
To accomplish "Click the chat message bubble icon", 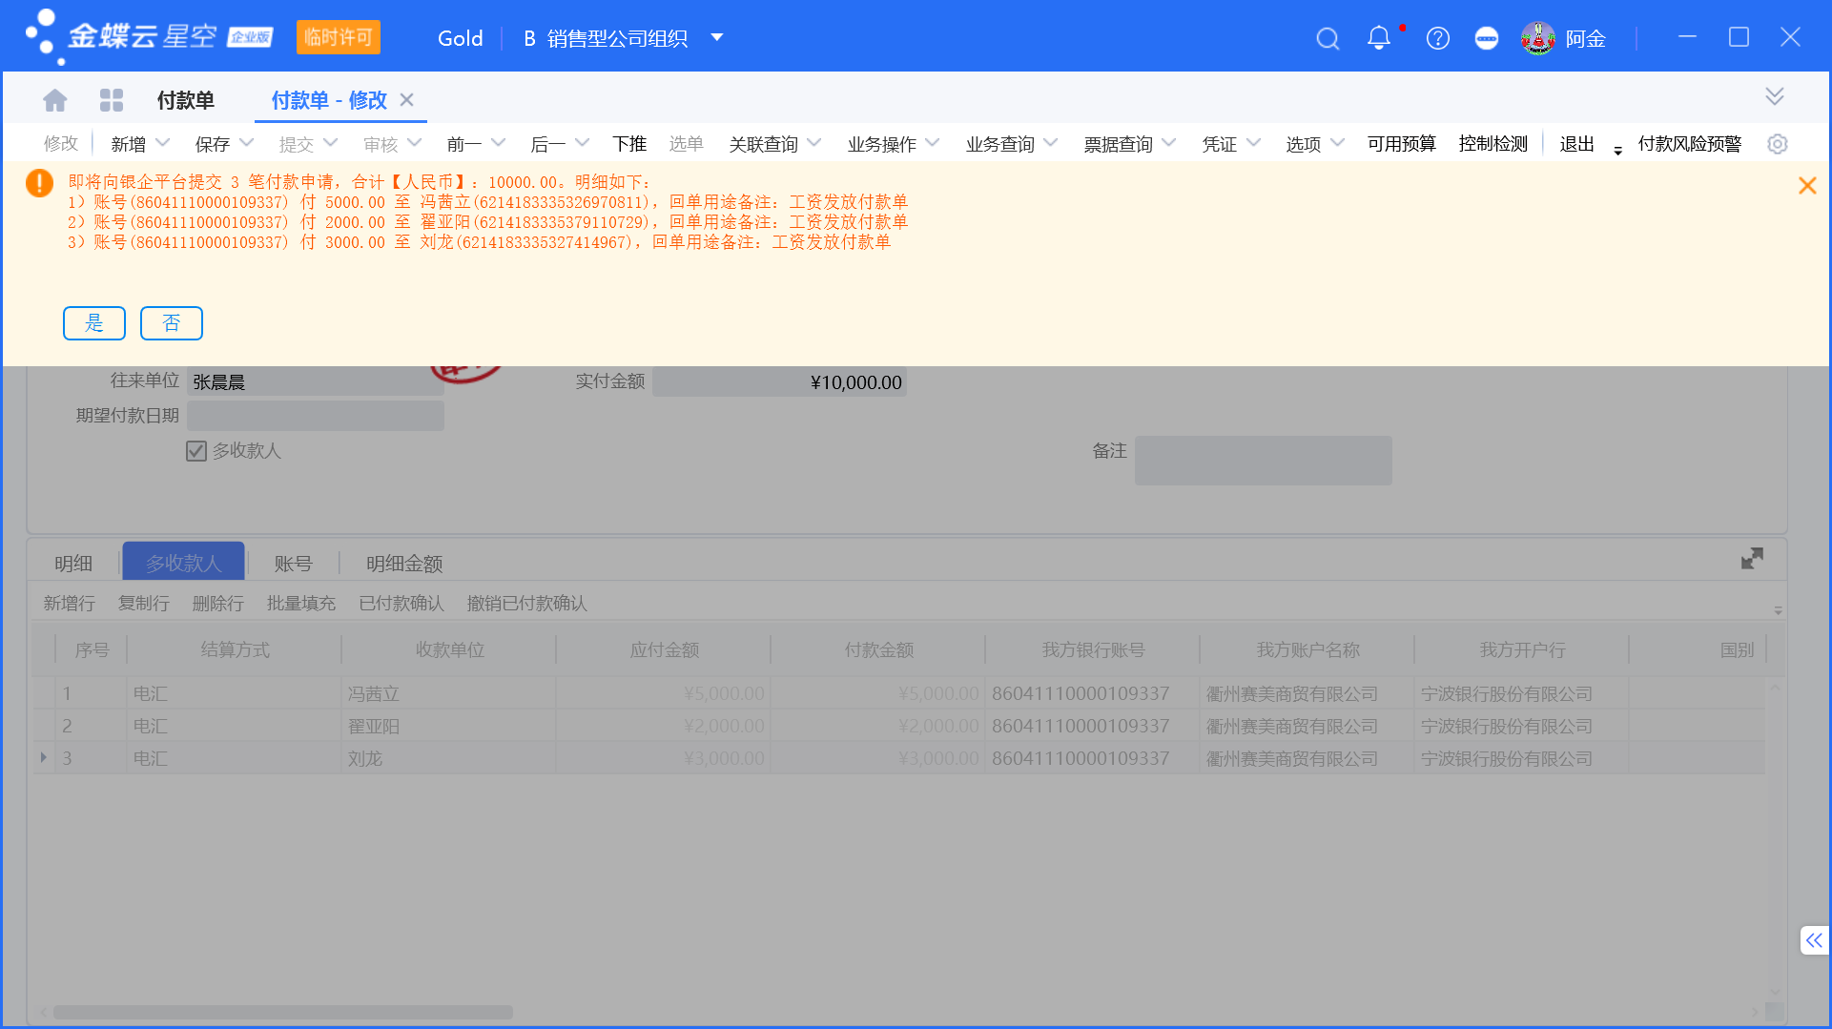I will point(1486,38).
